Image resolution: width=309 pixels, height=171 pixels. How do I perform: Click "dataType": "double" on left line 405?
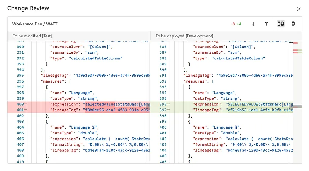pyautogui.click(x=74, y=133)
